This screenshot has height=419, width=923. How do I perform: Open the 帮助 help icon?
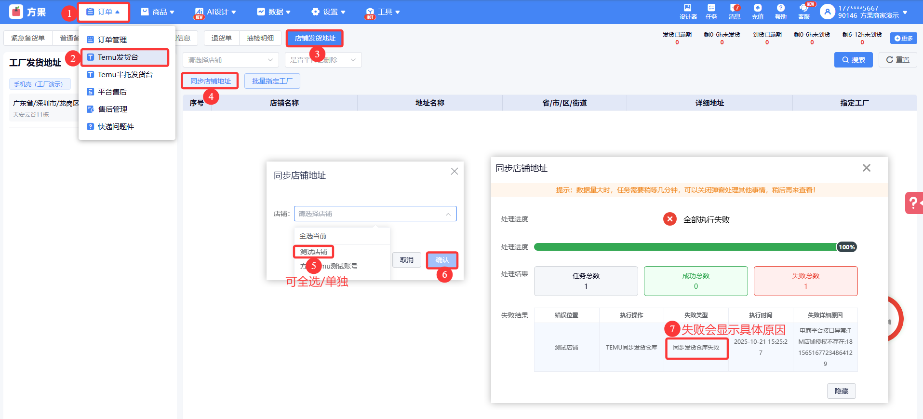point(780,8)
